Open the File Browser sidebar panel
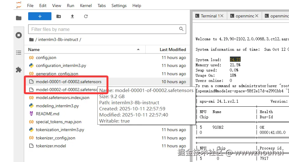289x162 pixels. point(19,18)
